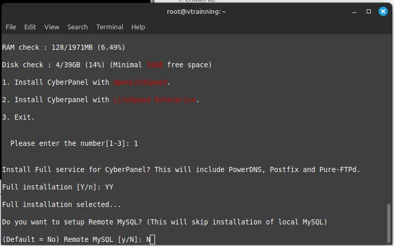Click the cursor after Remote MySQL prompt
This screenshot has height=246, width=394.
coord(152,239)
